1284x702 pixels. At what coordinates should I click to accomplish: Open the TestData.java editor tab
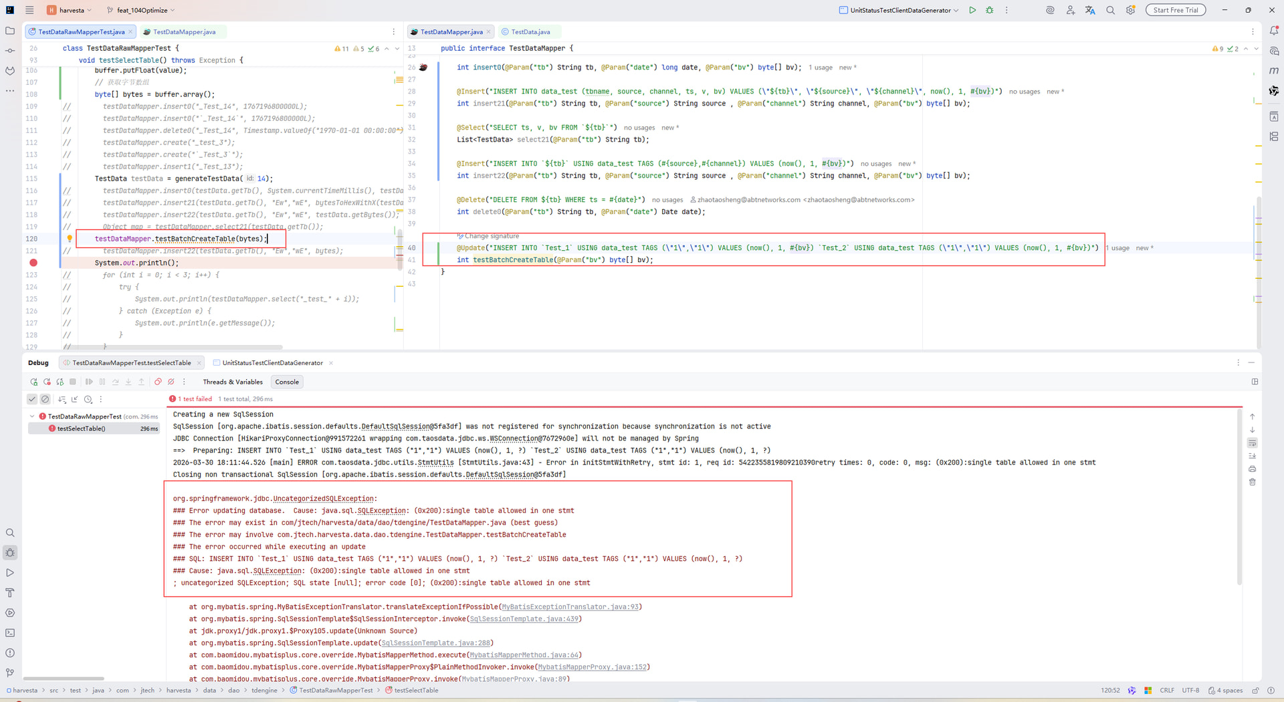click(530, 31)
